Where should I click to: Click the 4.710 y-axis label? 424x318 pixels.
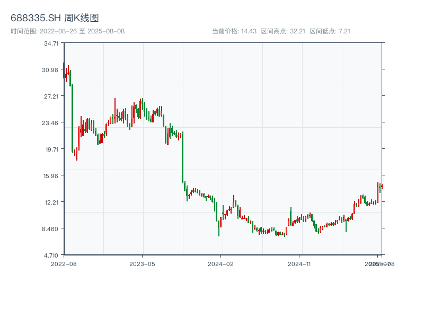click(x=51, y=255)
